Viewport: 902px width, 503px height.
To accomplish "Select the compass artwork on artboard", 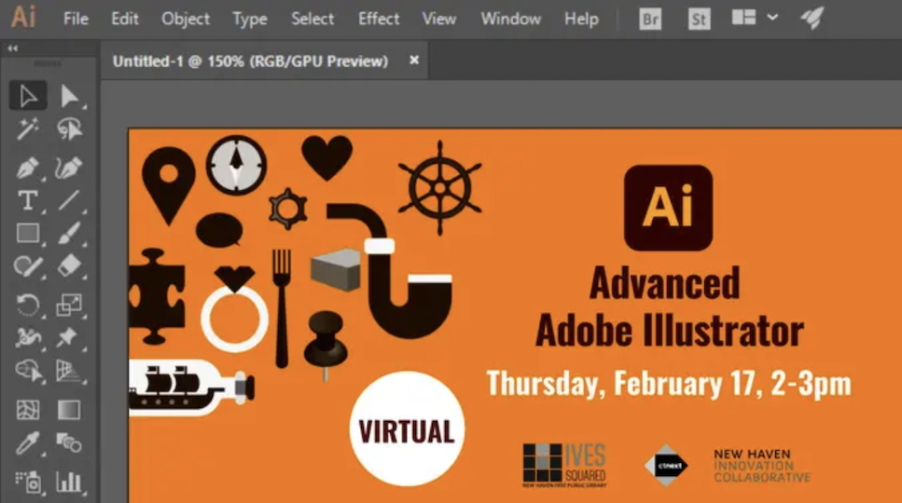I will click(236, 165).
